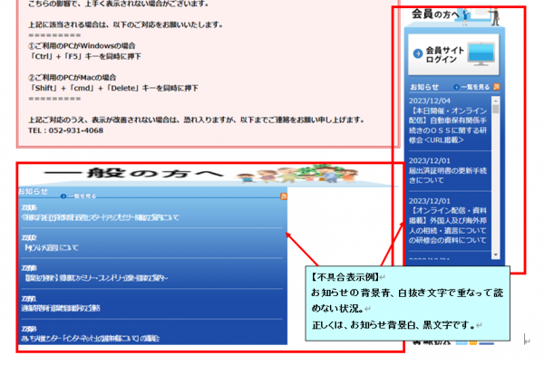Click the scrollbar down arrow in sidebar news
This screenshot has height=365, width=544.
(496, 254)
